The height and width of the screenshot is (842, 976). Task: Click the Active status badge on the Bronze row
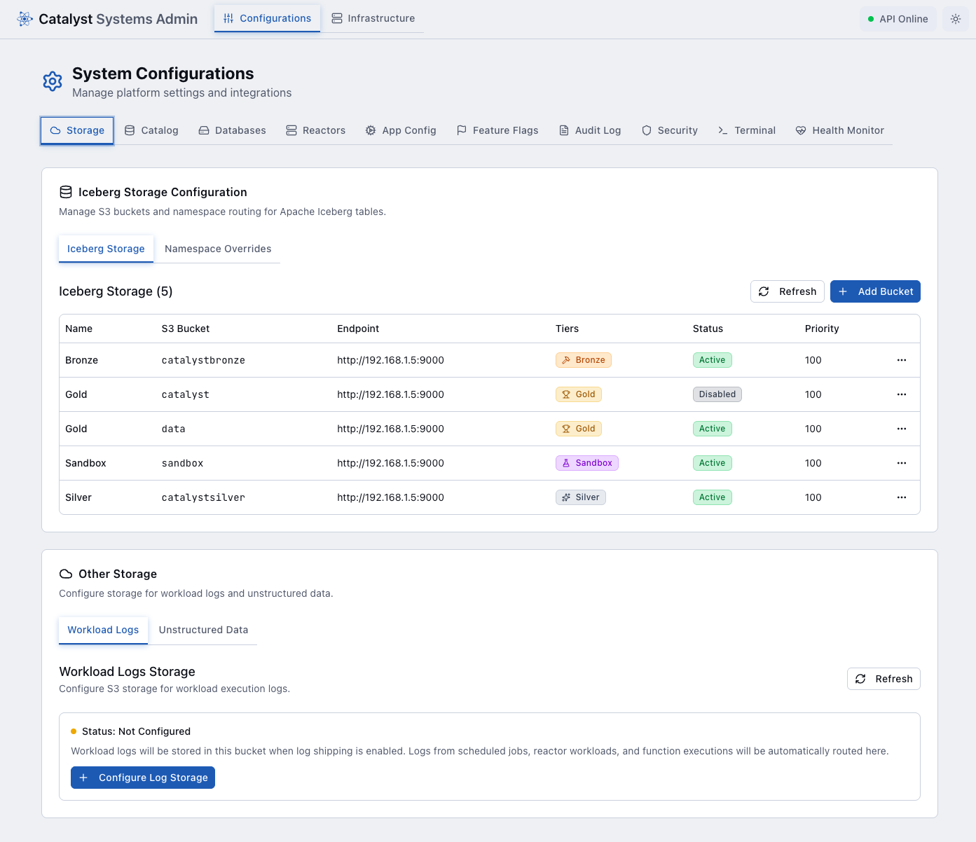713,360
